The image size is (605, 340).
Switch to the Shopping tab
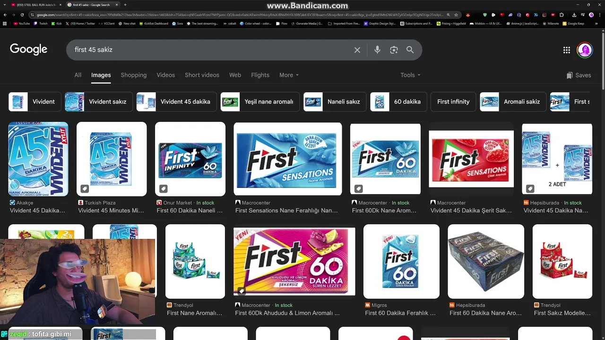134,75
